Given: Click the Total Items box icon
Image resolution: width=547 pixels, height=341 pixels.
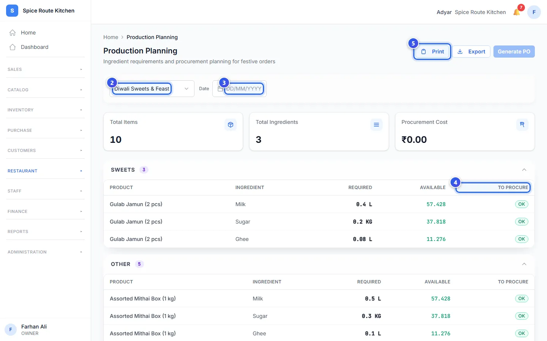Looking at the screenshot, I should pyautogui.click(x=231, y=125).
